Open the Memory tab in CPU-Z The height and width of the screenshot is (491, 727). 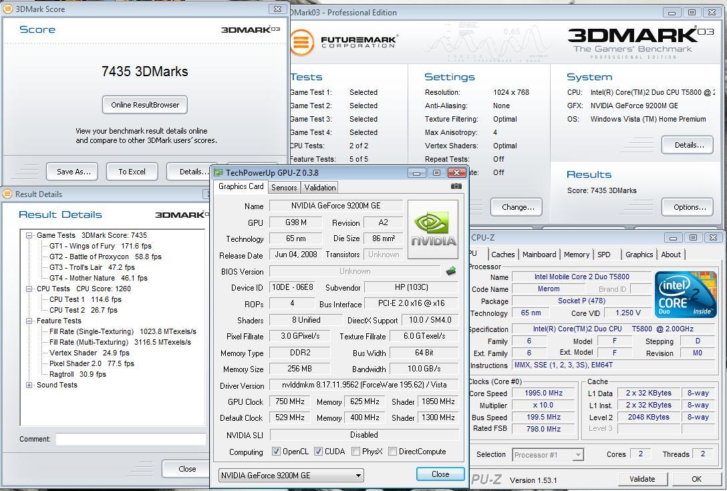(x=576, y=255)
